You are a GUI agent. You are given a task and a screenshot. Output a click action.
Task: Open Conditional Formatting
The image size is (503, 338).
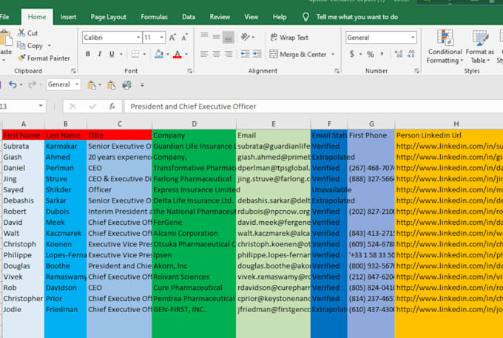445,47
